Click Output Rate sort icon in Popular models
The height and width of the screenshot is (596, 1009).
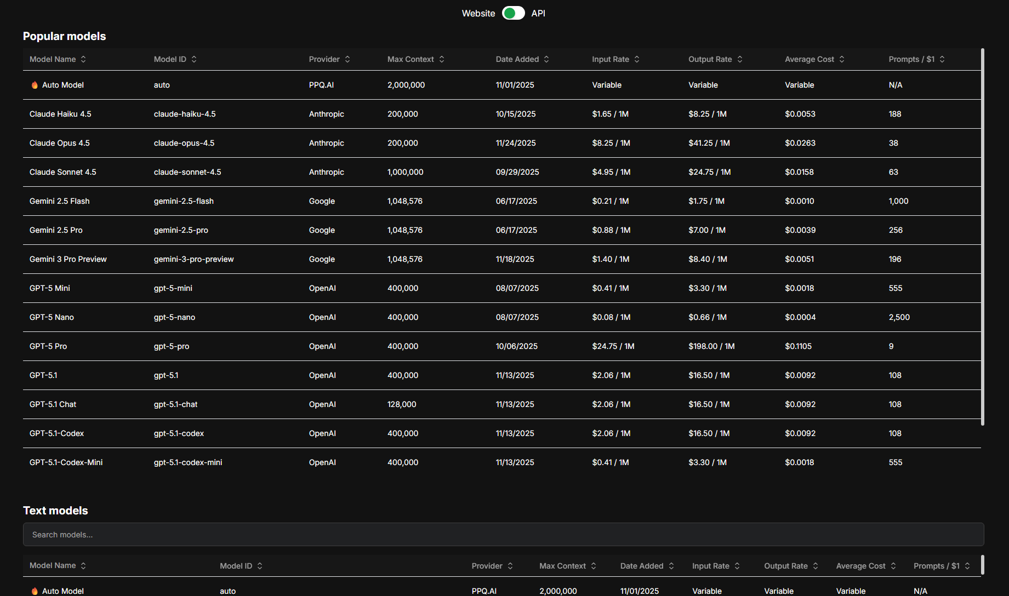click(x=740, y=59)
